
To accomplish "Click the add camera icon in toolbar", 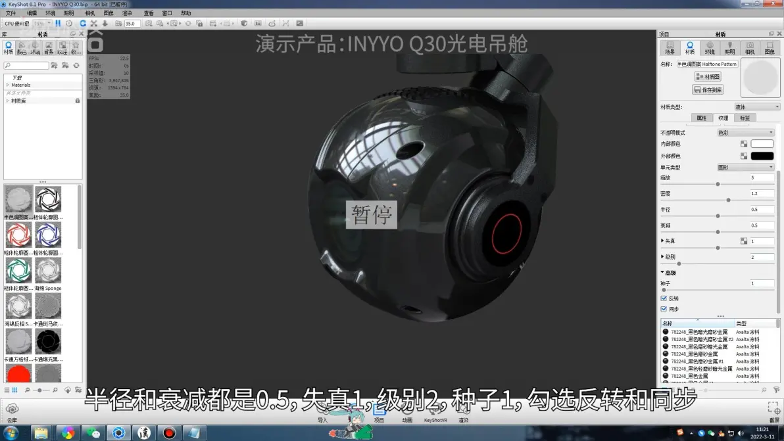I will pyautogui.click(x=149, y=24).
